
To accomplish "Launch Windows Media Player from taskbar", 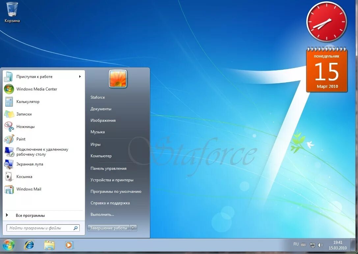I will pyautogui.click(x=69, y=245).
